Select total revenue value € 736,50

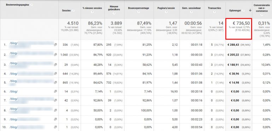pyautogui.click(x=241, y=23)
